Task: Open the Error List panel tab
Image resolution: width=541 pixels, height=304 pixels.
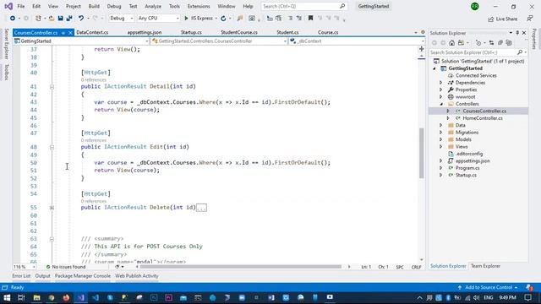Action: [21, 276]
